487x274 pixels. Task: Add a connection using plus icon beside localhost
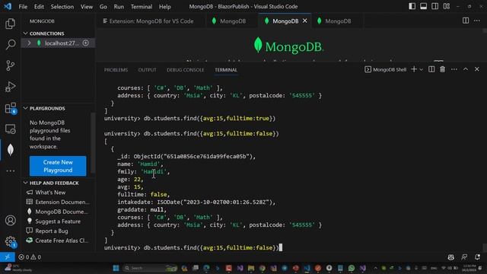(x=86, y=43)
